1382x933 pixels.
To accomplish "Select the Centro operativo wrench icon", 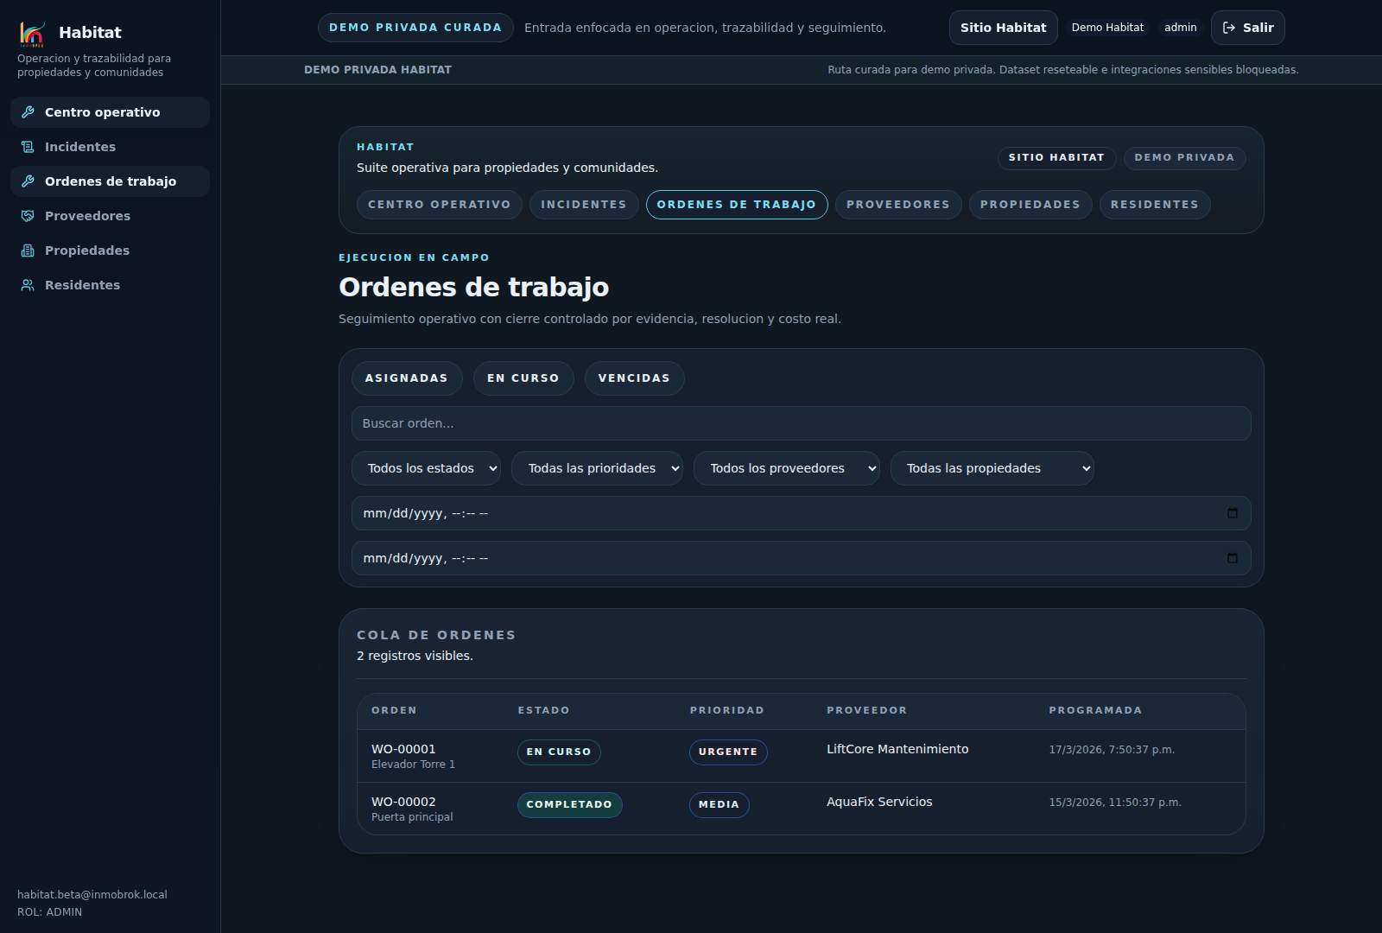I will [29, 112].
